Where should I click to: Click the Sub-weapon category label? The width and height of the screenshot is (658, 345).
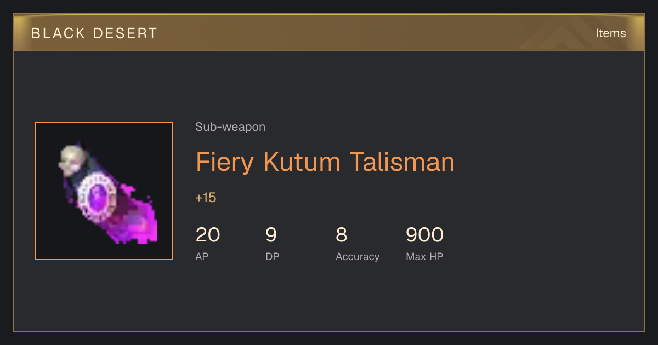point(230,127)
